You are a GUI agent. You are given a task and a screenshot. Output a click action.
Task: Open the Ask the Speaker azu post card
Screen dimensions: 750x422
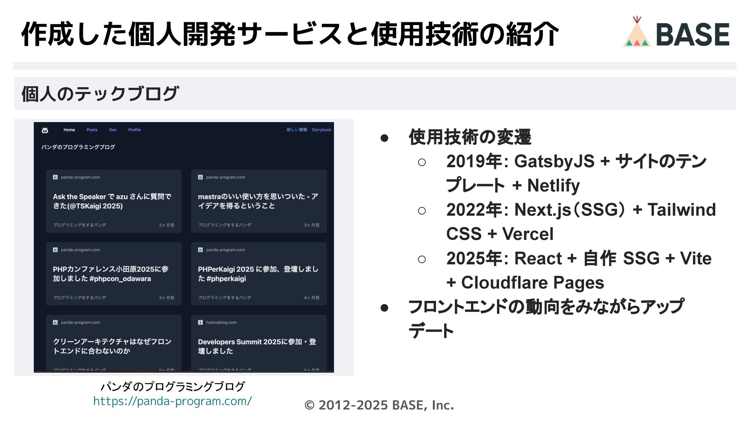[114, 201]
